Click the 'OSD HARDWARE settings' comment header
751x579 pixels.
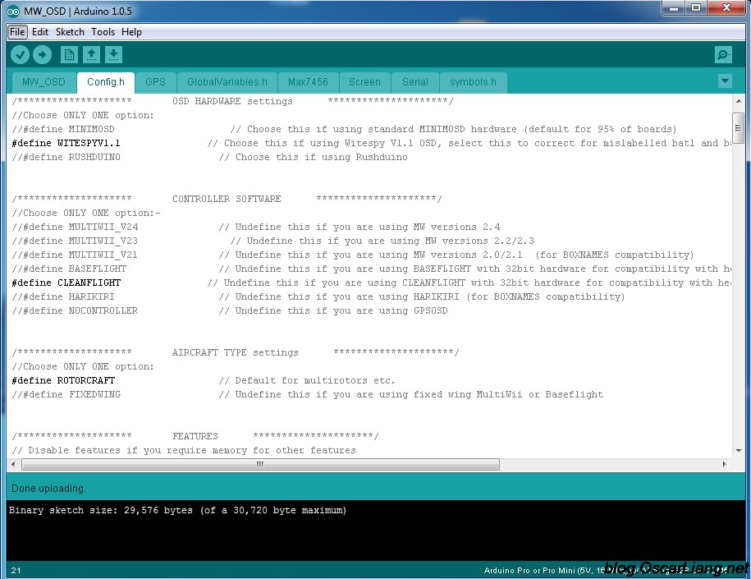coord(232,101)
